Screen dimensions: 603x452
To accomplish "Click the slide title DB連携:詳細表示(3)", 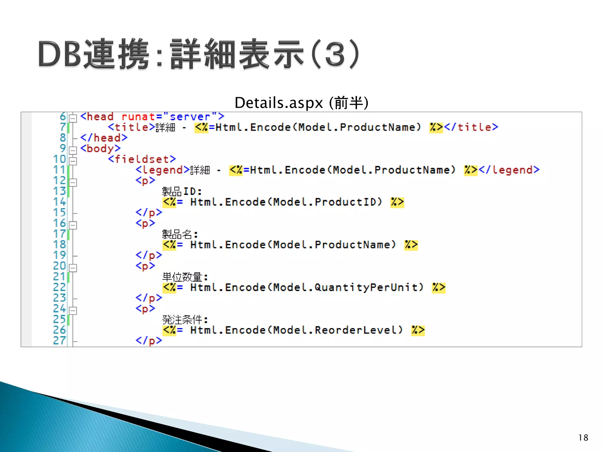I will pyautogui.click(x=199, y=54).
